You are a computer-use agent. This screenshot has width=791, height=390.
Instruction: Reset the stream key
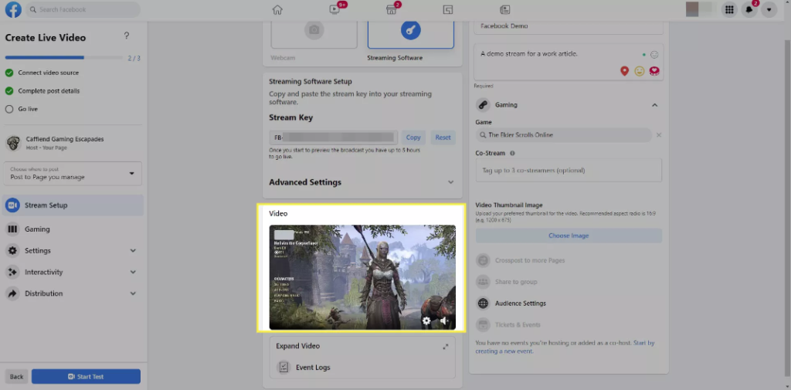tap(443, 137)
